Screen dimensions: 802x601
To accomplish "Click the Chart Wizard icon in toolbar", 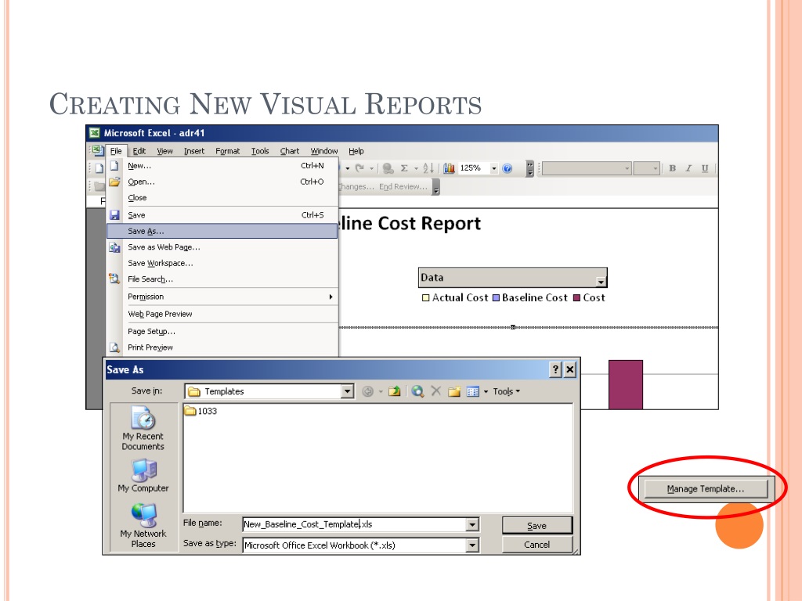I will point(449,168).
